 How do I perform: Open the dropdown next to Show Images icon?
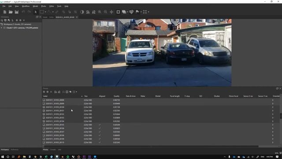(x=128, y=12)
